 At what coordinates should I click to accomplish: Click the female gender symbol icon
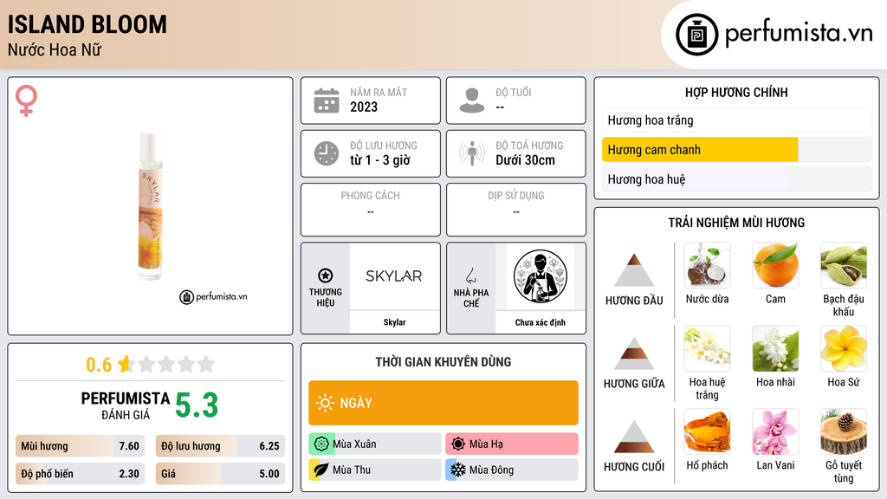tap(26, 100)
